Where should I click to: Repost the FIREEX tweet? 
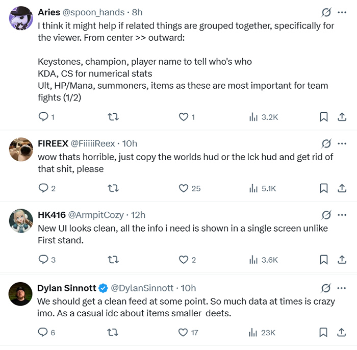coord(113,188)
